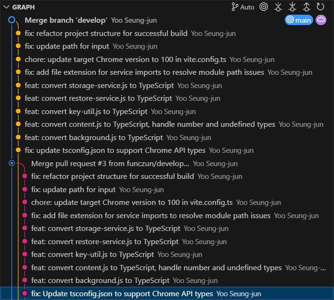Viewport: 334px width, 300px height.
Task: Click the go to current history item icon
Action: click(264, 7)
